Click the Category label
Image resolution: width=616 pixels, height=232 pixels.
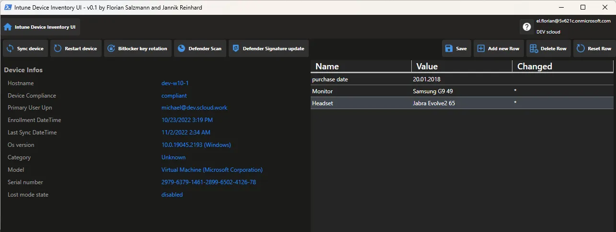pyautogui.click(x=19, y=157)
